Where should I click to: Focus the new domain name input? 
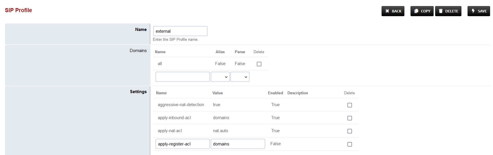tap(182, 77)
